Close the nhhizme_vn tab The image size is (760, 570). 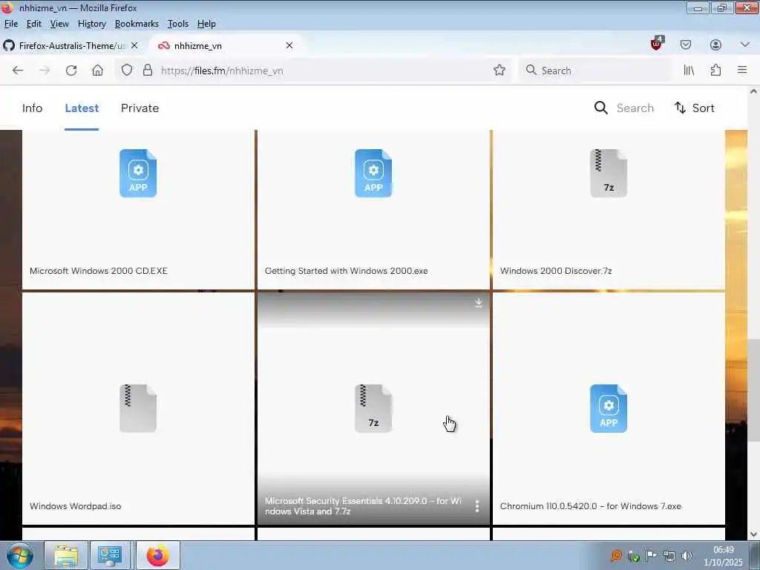[x=289, y=45]
